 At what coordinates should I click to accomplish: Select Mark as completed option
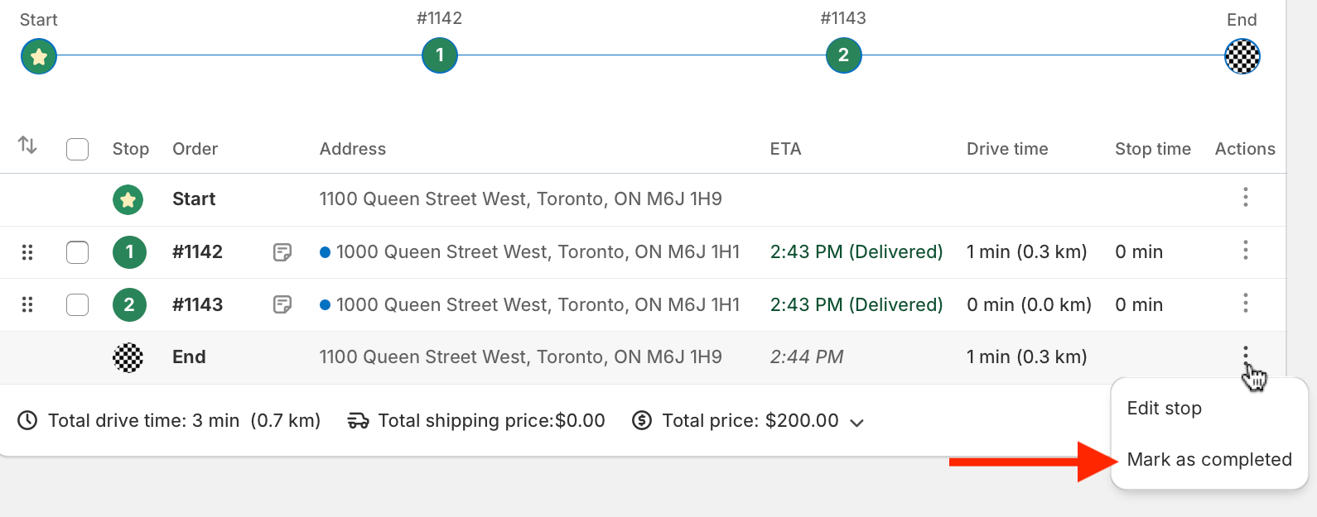point(1208,460)
